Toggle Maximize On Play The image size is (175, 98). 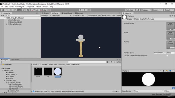[94, 16]
